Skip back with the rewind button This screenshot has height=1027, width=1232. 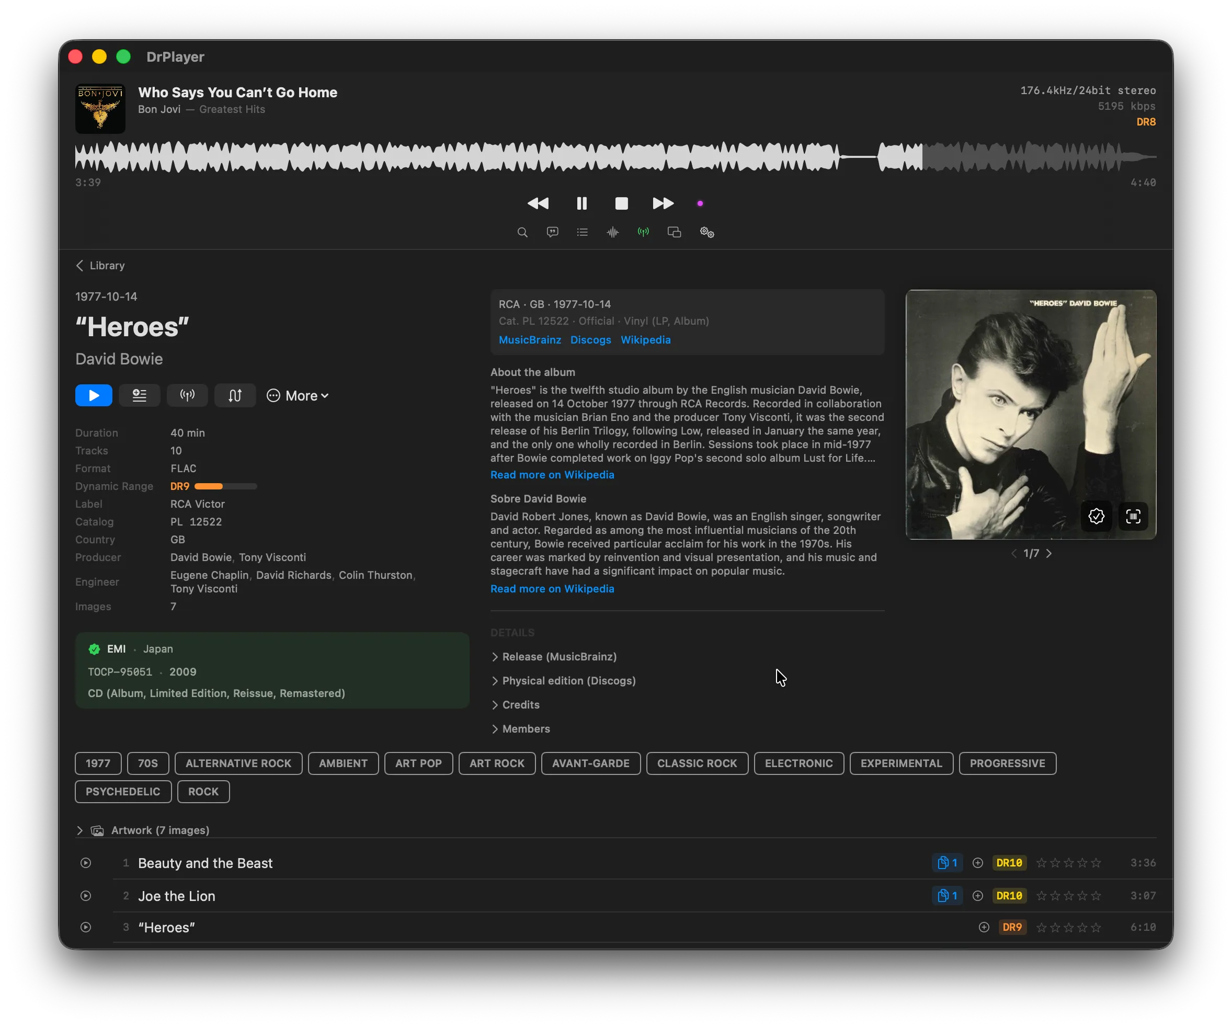tap(538, 203)
